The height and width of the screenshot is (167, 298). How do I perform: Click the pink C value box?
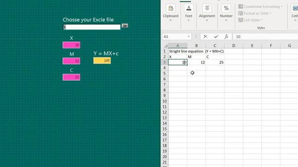click(x=71, y=77)
